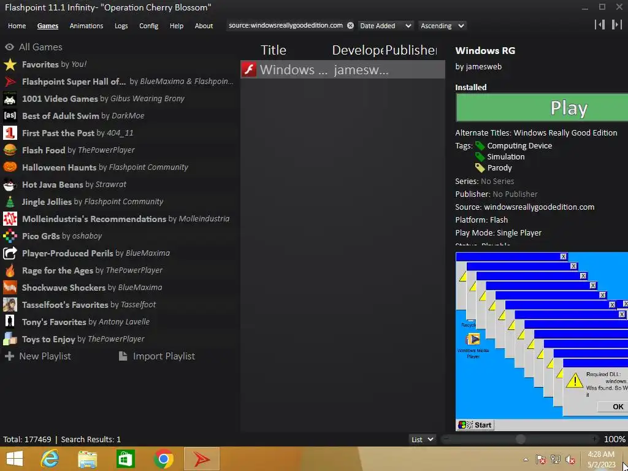Image resolution: width=628 pixels, height=471 pixels.
Task: Click the Player-Produced Perils share icon
Action: click(x=10, y=253)
